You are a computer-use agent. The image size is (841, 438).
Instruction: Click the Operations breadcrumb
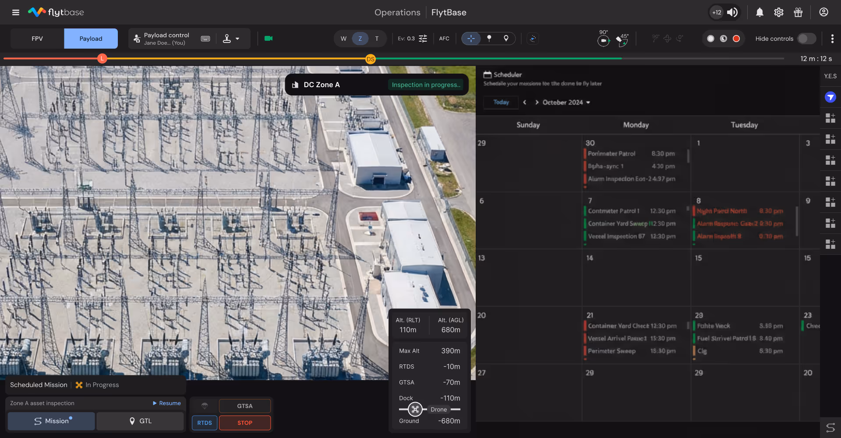pos(397,12)
